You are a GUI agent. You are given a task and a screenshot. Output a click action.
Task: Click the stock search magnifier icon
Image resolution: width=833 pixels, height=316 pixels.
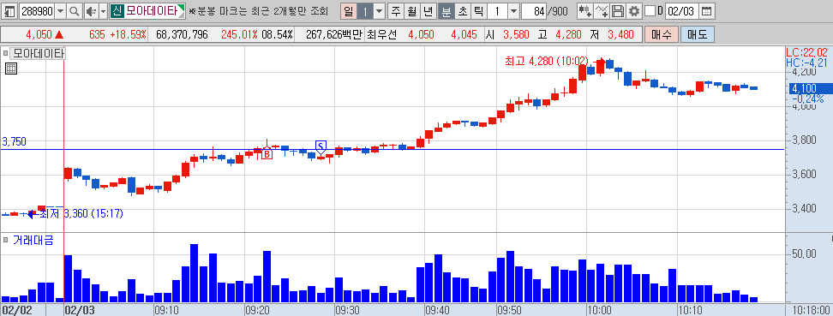pyautogui.click(x=75, y=10)
